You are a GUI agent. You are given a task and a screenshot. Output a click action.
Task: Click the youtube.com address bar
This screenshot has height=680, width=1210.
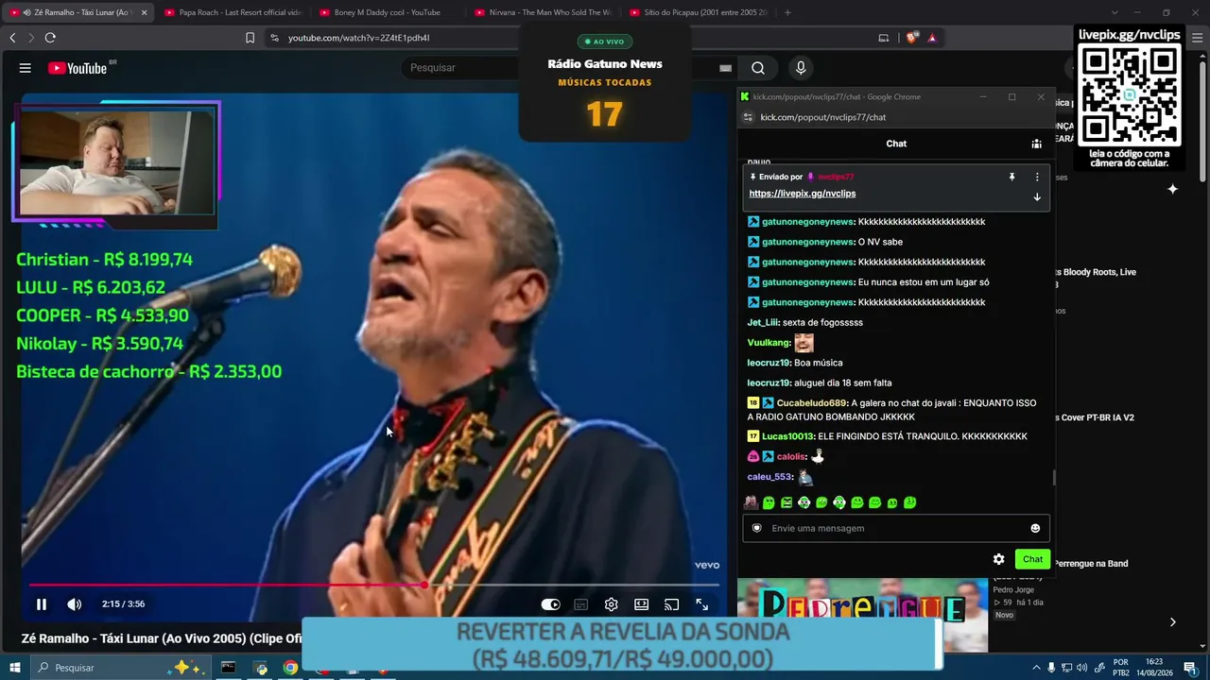pos(359,38)
